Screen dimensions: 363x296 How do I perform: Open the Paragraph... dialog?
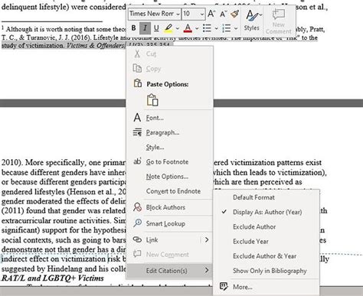tap(162, 132)
